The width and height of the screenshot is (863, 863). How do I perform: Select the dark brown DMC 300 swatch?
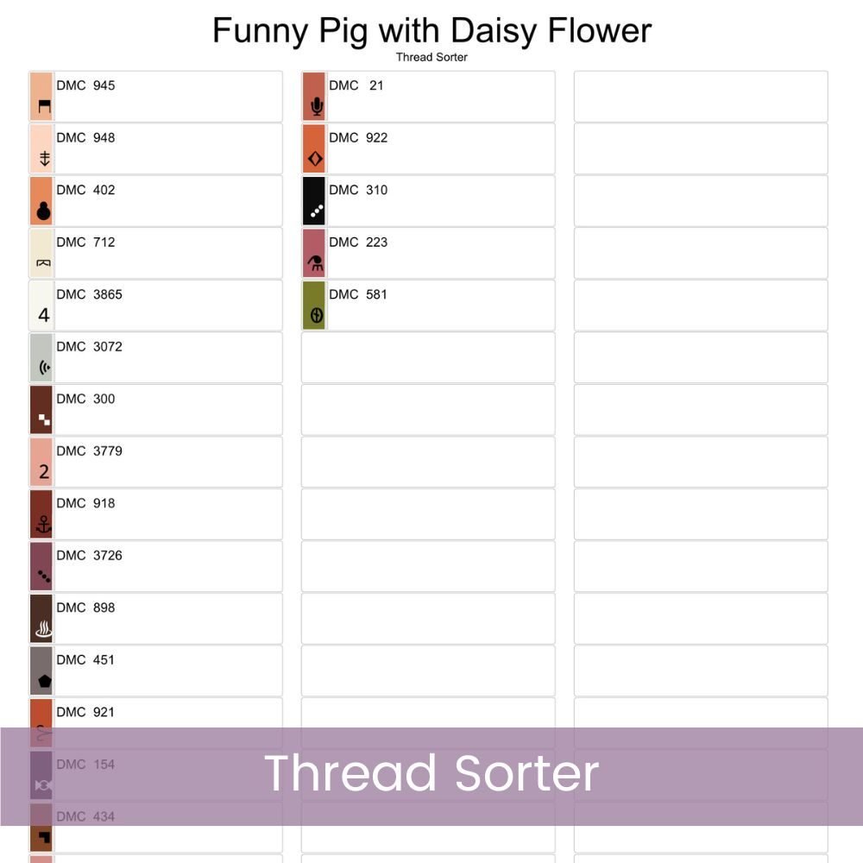point(41,409)
